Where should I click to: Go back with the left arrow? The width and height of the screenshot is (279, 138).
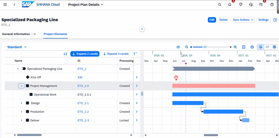point(14,5)
